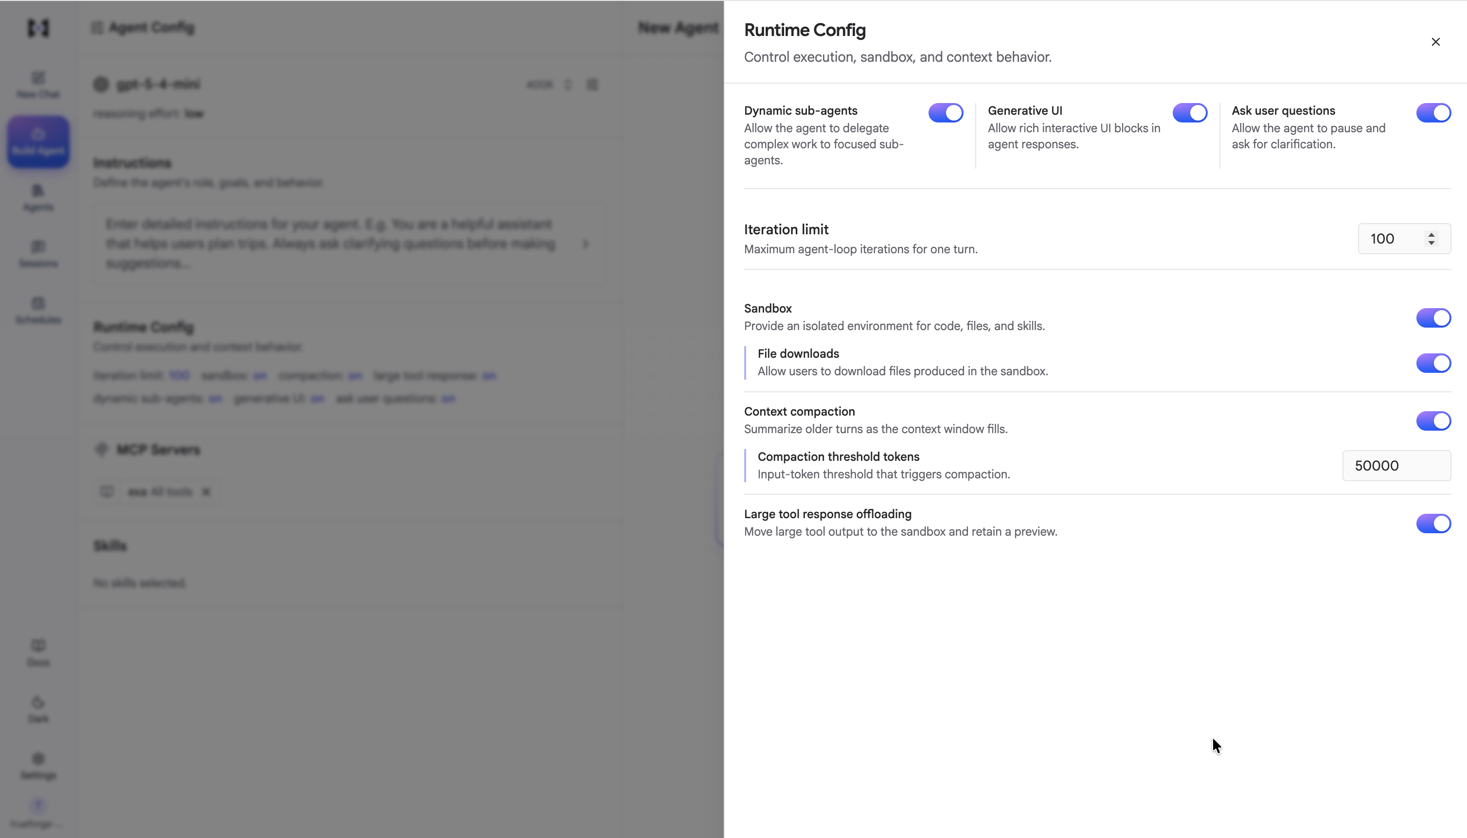Open Agents in the sidebar
Viewport: 1467px width, 838px height.
click(38, 198)
